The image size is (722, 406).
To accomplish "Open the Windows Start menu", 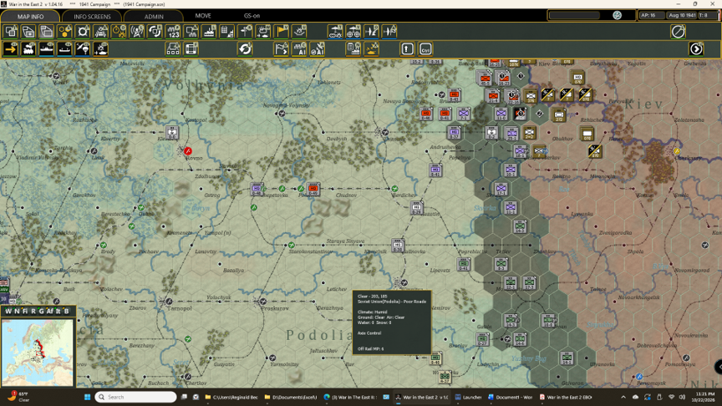I will 87,397.
